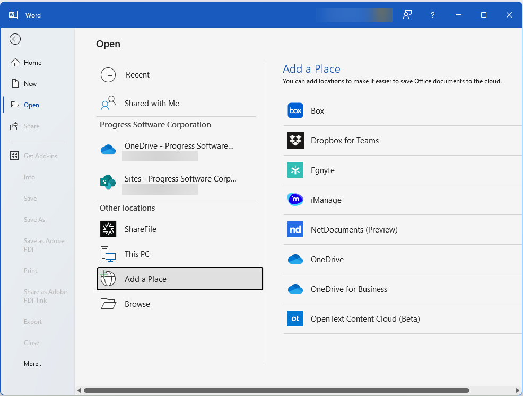Screen dimensions: 523x396
Task: Click the OneDrive Progress Software cloud icon
Action: (108, 149)
